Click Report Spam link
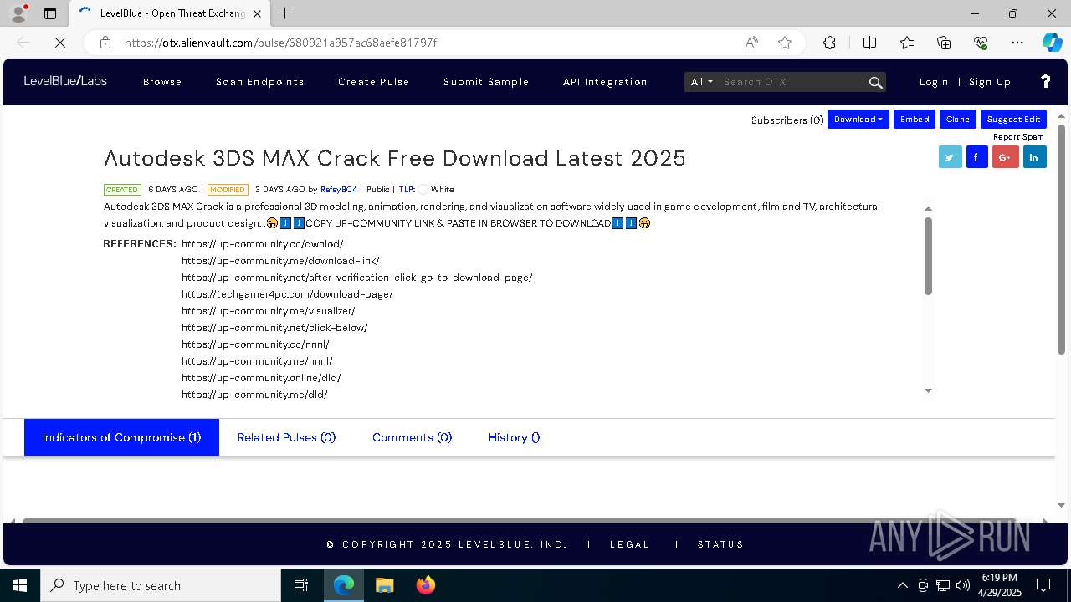The width and height of the screenshot is (1071, 602). coord(1018,137)
